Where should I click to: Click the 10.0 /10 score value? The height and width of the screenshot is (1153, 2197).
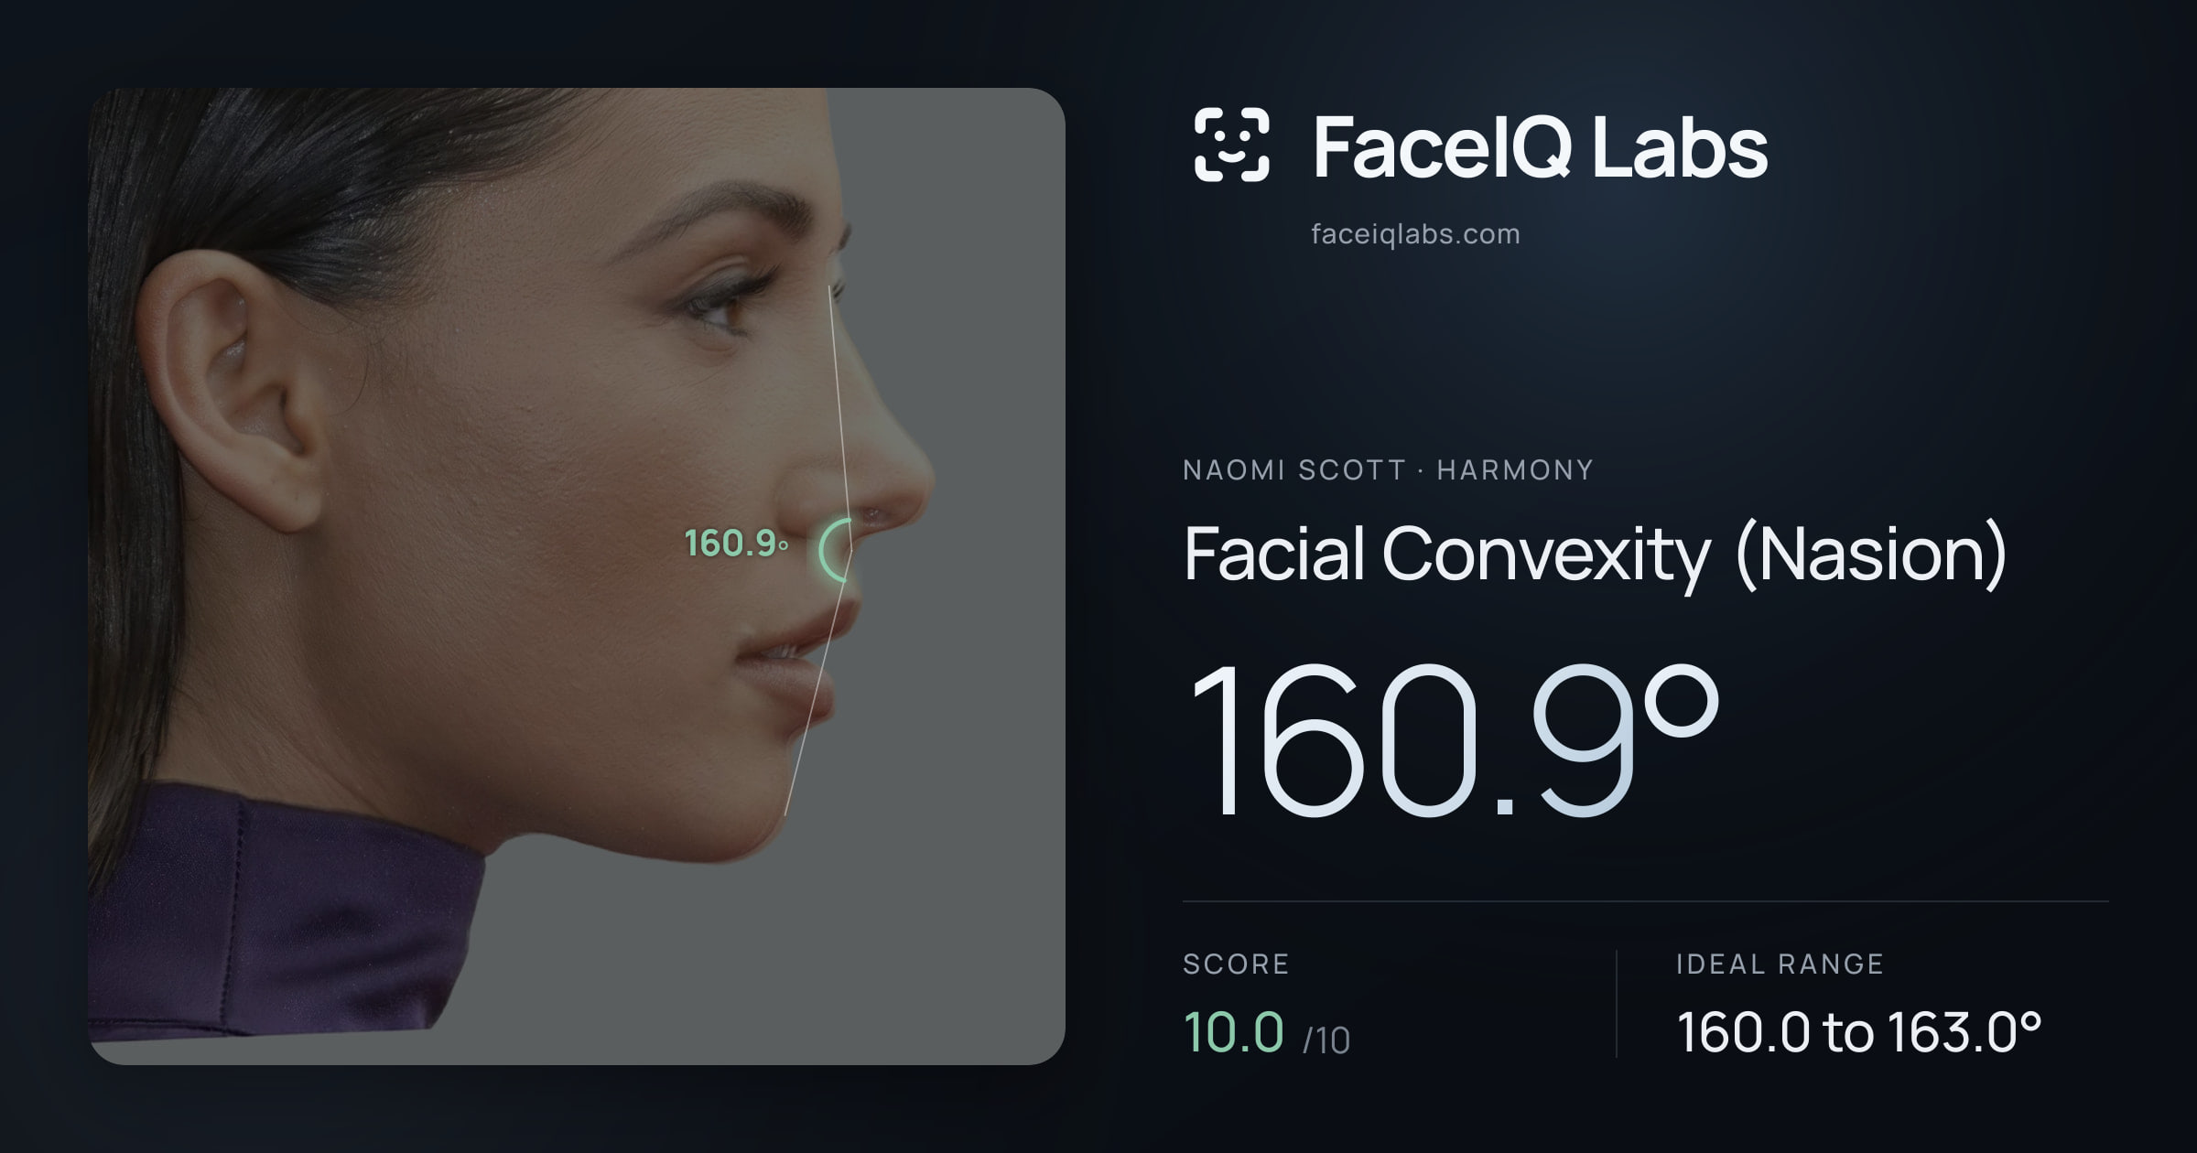pyautogui.click(x=1267, y=1033)
